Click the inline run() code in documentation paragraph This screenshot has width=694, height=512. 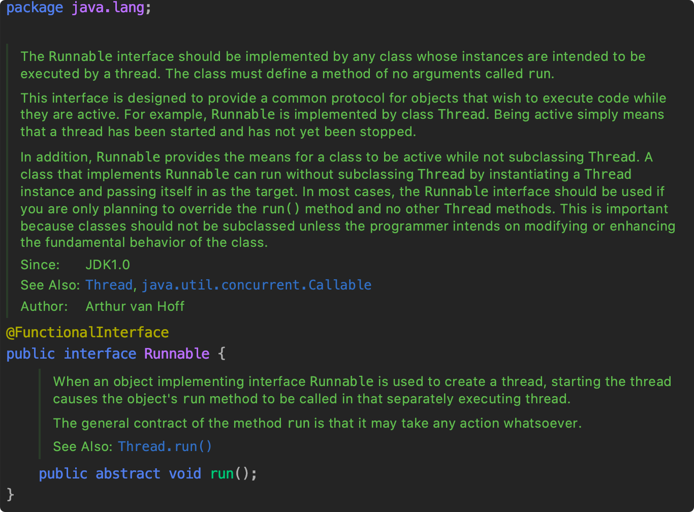281,209
